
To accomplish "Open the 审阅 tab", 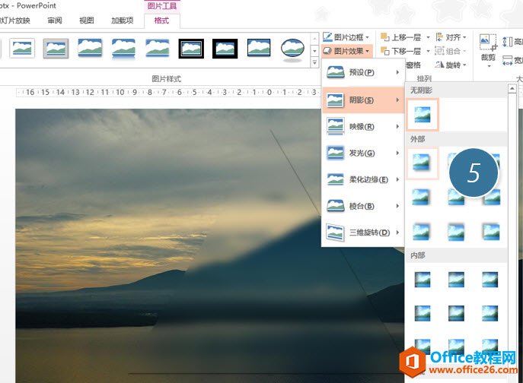I will pyautogui.click(x=55, y=21).
